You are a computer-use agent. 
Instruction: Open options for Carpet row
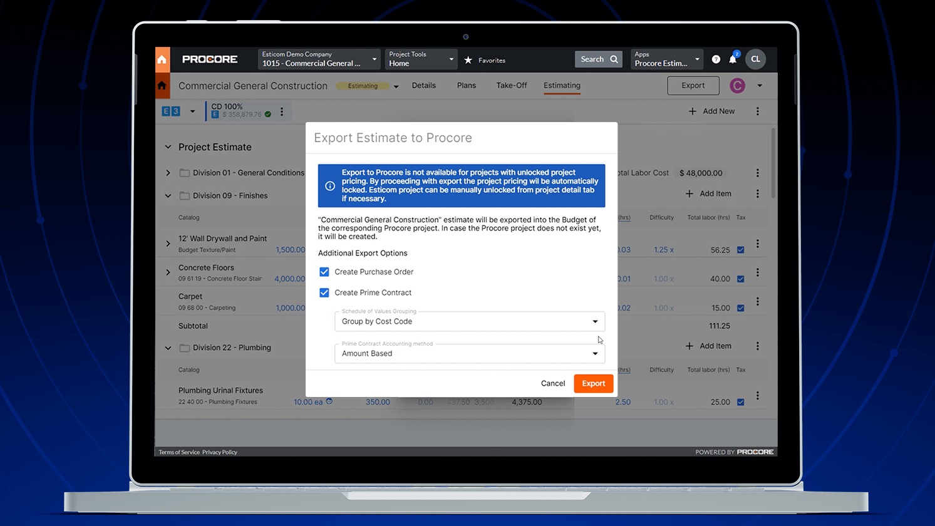(758, 301)
